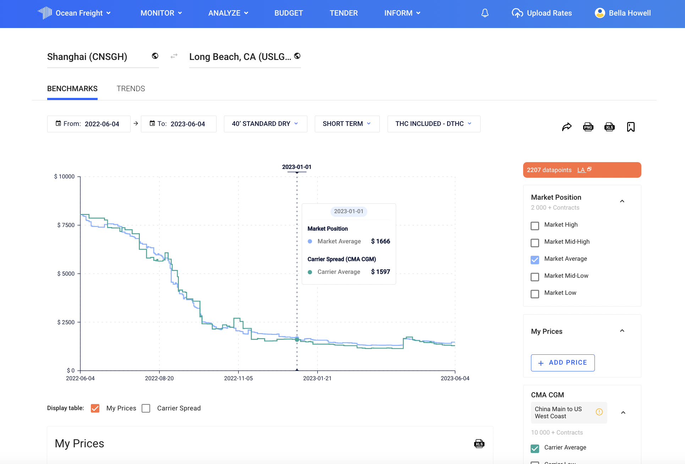Click the '10 000 + Contracts' text
Screen dimensions: 685x464
pos(557,432)
